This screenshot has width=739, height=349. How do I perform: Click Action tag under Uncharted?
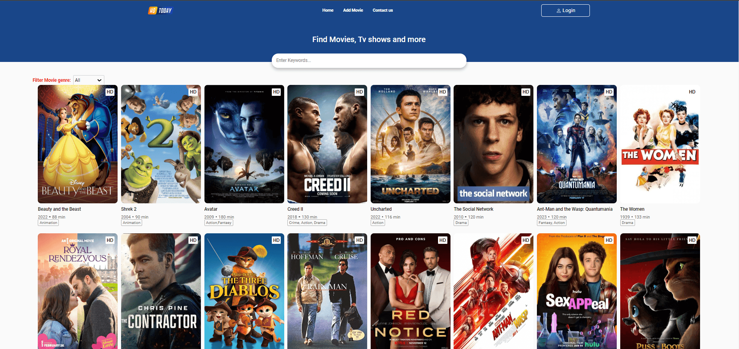pyautogui.click(x=378, y=223)
